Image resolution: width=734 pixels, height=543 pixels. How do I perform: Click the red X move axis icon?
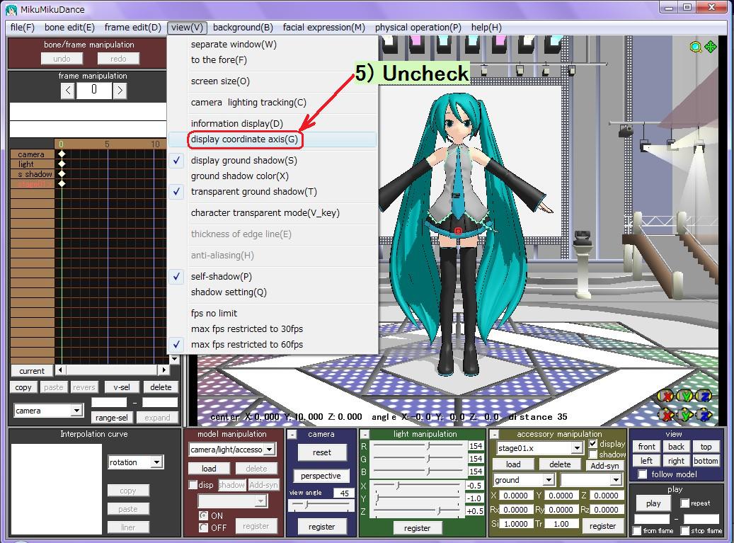pyautogui.click(x=665, y=415)
